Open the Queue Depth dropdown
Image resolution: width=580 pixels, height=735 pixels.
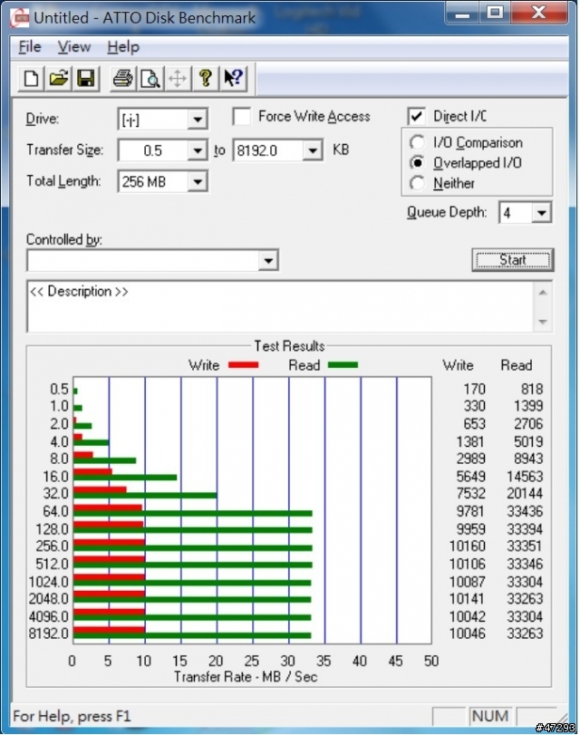(x=542, y=213)
